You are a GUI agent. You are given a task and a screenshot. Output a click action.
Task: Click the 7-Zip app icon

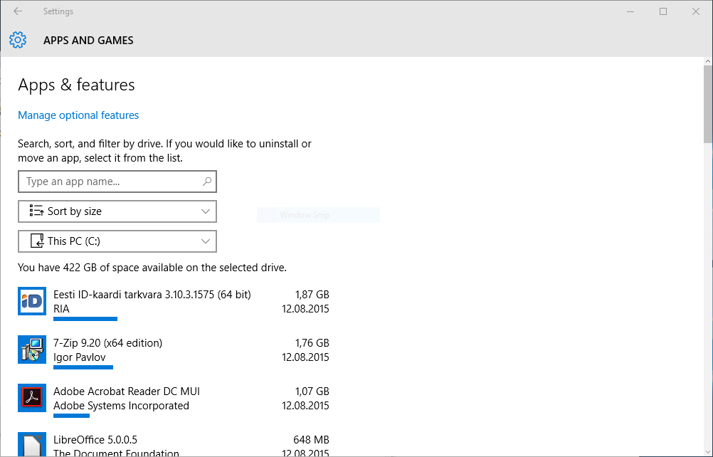(x=32, y=350)
